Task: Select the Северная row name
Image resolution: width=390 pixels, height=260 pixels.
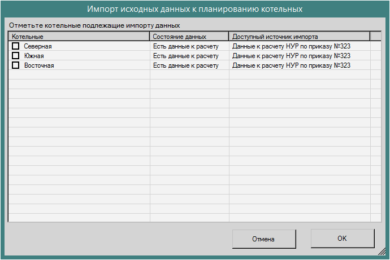Action: (x=38, y=46)
